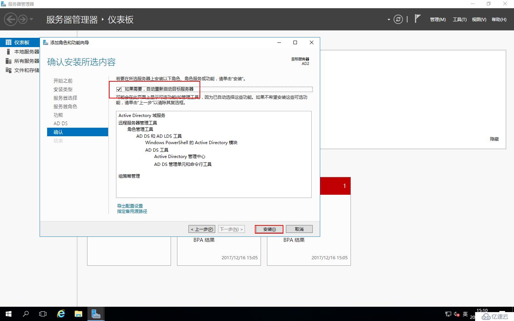
Task: Click the 导出配置设置 link
Action: pos(130,206)
